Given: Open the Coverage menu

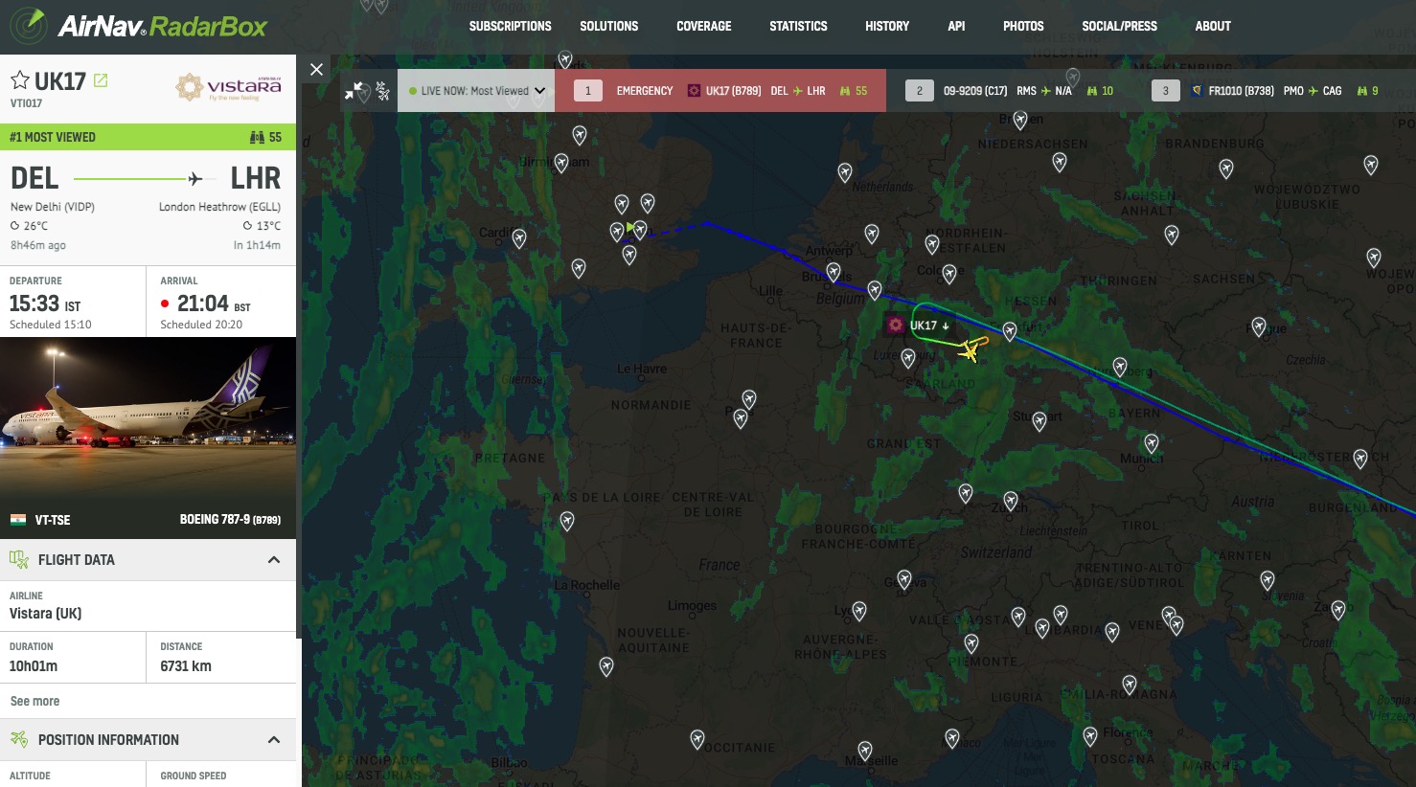Looking at the screenshot, I should 703,26.
